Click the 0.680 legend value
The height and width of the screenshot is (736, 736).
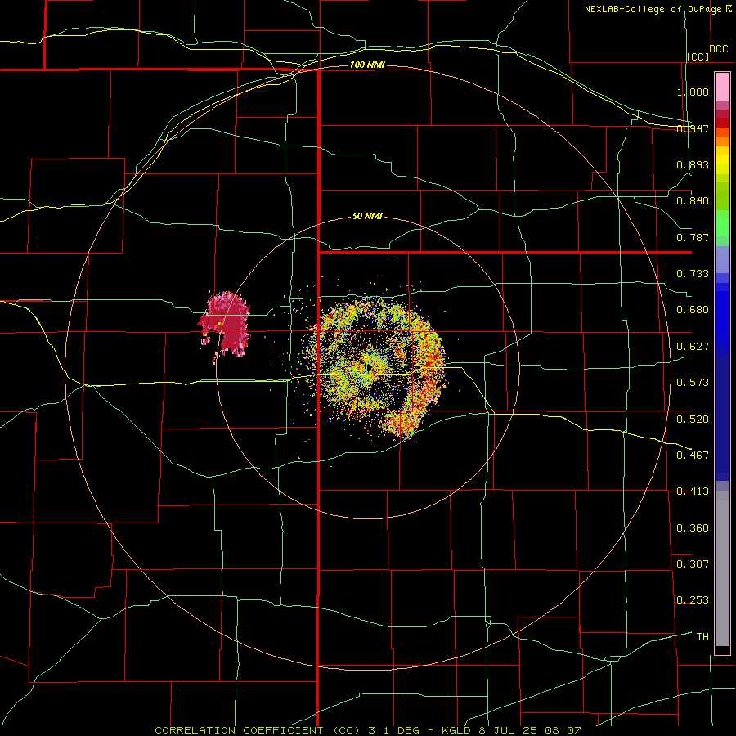(x=693, y=309)
